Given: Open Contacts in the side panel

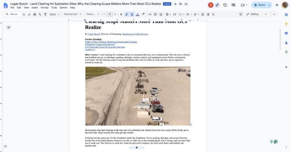Looking at the screenshot, I should click(x=286, y=43).
